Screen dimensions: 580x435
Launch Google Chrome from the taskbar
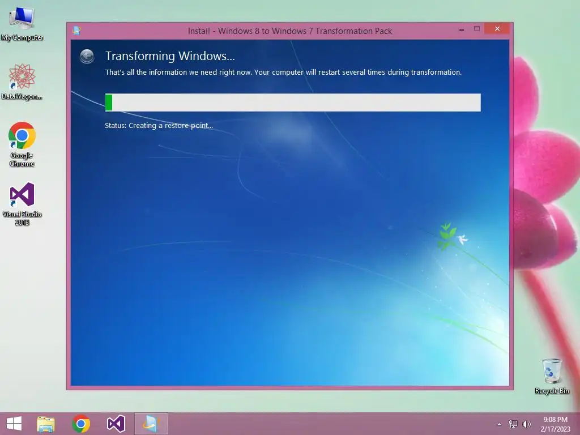tap(81, 424)
